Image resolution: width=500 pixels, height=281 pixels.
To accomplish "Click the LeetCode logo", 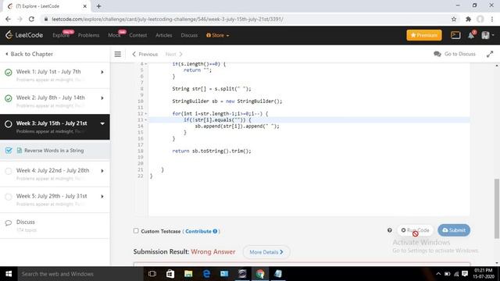I will [24, 35].
